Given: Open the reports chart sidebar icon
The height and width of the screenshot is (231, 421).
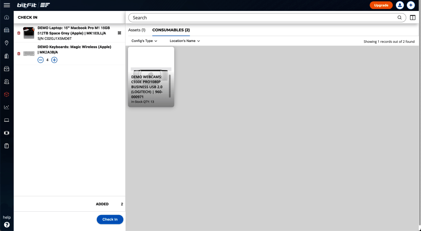Looking at the screenshot, I should (x=7, y=107).
